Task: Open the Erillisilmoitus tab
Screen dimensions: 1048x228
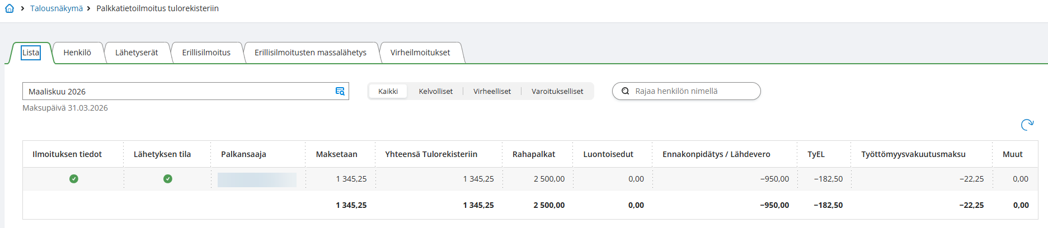Action: point(206,53)
